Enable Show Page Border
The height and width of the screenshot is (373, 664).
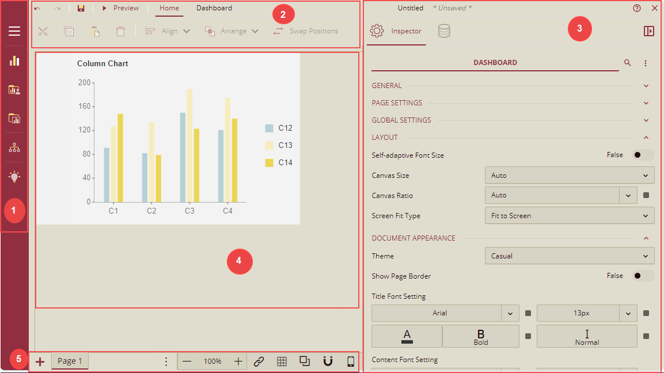coord(643,276)
